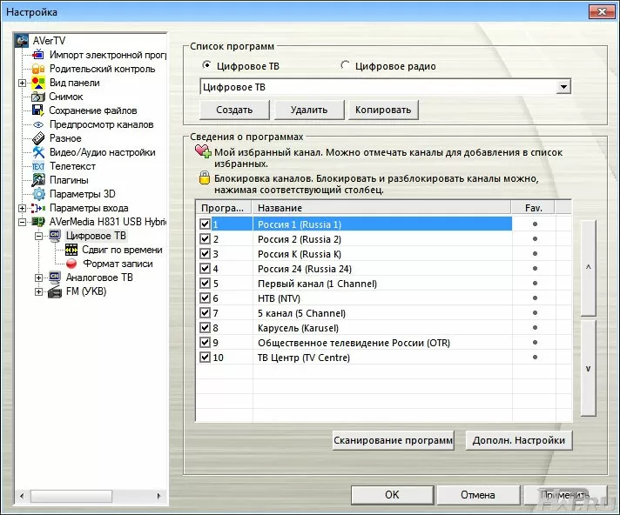Screen dimensions: 620x515
Task: Select the Цифровое радио radio button
Action: 346,65
